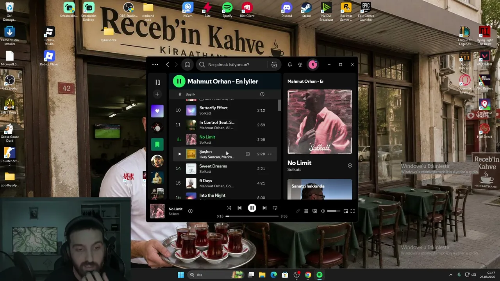The image size is (500, 281).
Task: Open the VALORANT desktop shortcut
Action: (484, 59)
